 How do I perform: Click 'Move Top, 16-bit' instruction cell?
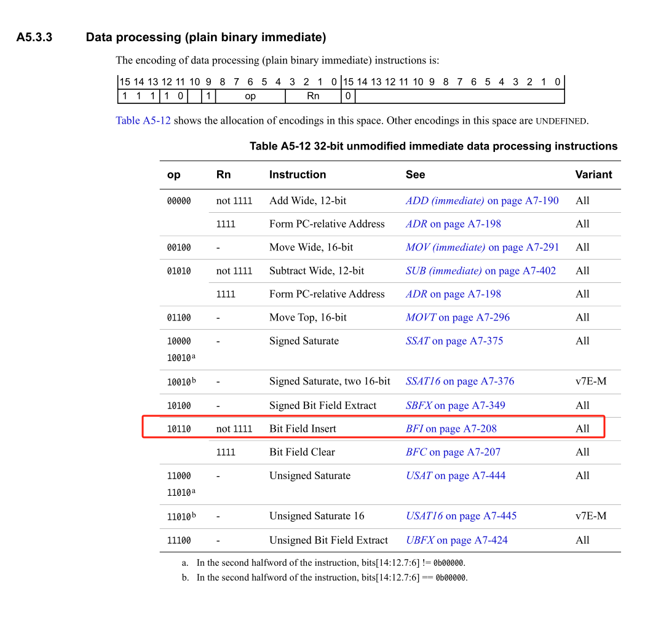(307, 317)
